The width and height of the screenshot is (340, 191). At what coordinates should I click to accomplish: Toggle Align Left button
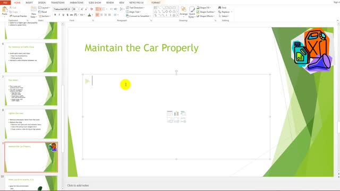pyautogui.click(x=97, y=15)
